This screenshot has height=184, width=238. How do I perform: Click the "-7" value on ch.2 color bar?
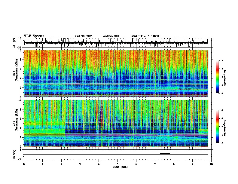[x=222, y=143]
